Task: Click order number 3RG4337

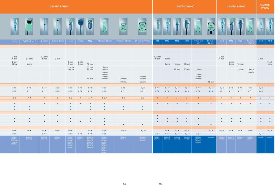Action: click(x=58, y=137)
